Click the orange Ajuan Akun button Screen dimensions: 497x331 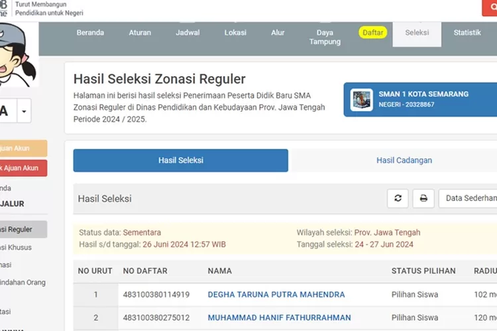point(23,148)
